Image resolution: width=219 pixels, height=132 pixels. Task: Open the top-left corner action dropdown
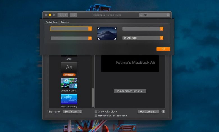(71, 29)
